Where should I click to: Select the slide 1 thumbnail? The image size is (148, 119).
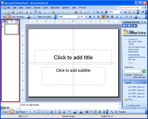(11, 29)
